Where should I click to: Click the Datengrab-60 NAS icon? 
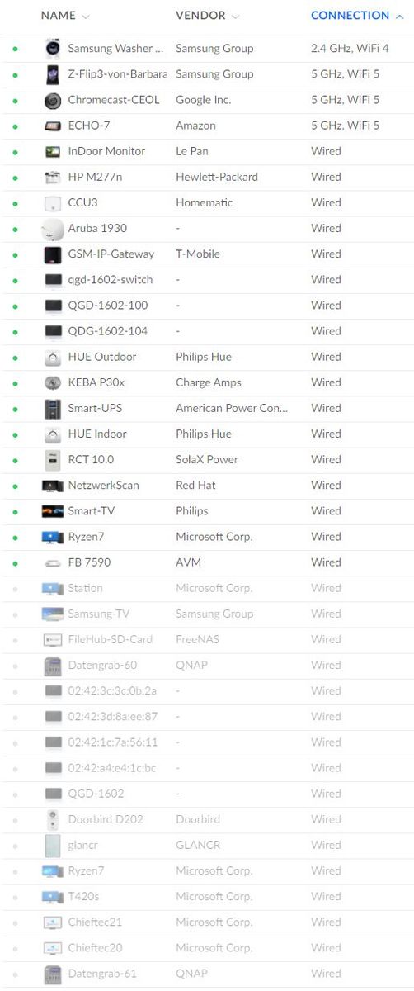(x=53, y=665)
